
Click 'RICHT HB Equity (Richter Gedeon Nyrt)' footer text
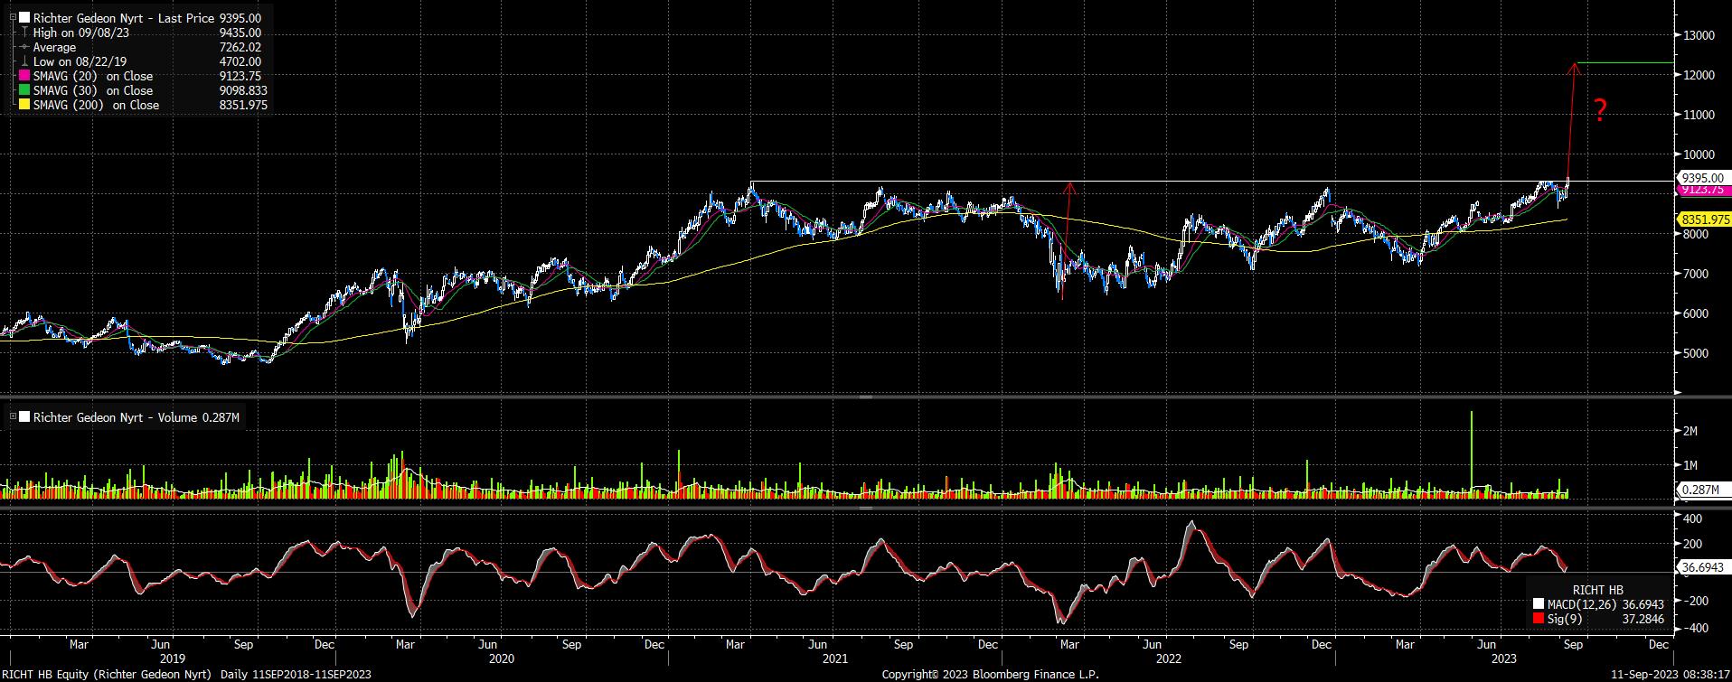point(108,675)
